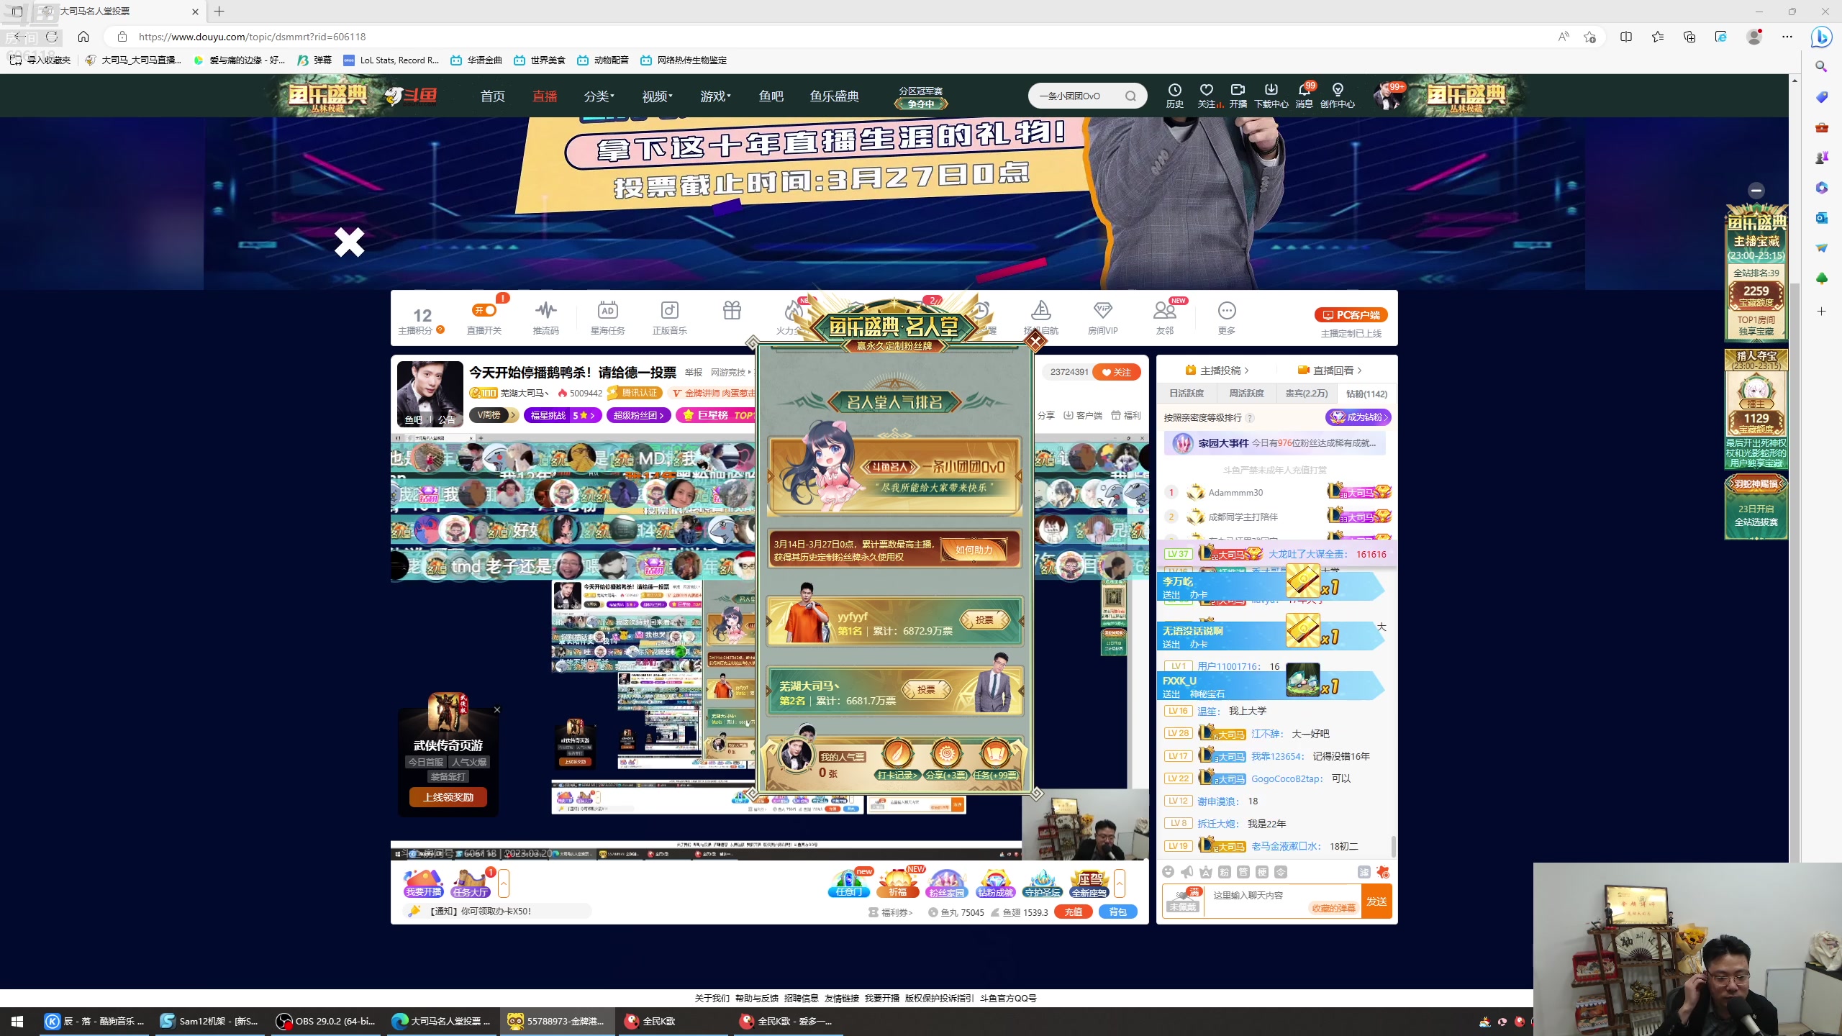
Task: Switch to the 钻粉(1142) tab
Action: [x=1366, y=394]
